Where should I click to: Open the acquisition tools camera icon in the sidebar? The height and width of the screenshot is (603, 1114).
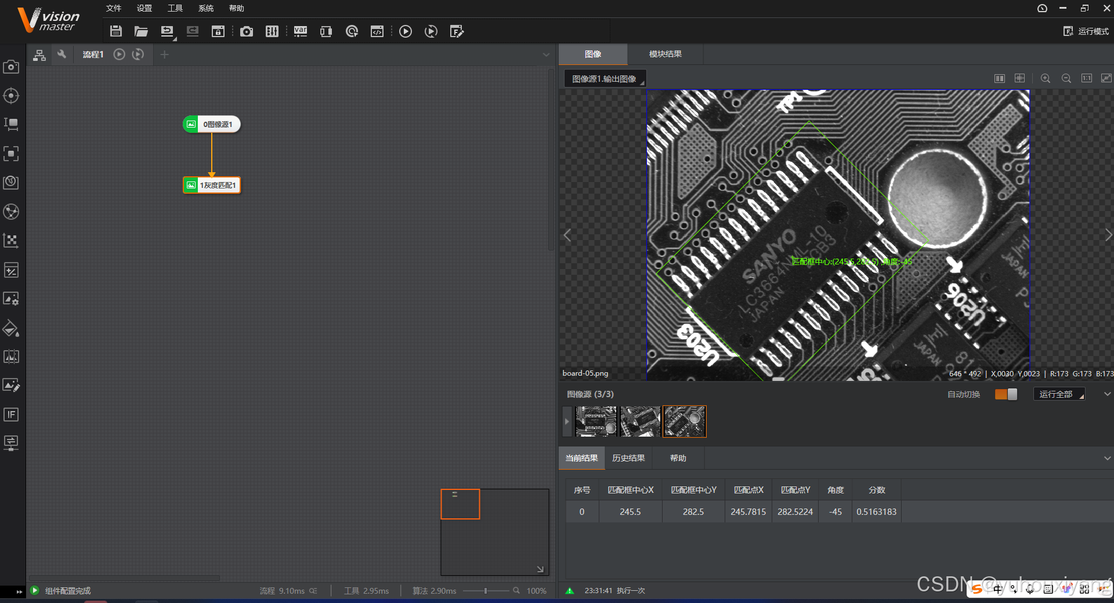click(x=11, y=67)
